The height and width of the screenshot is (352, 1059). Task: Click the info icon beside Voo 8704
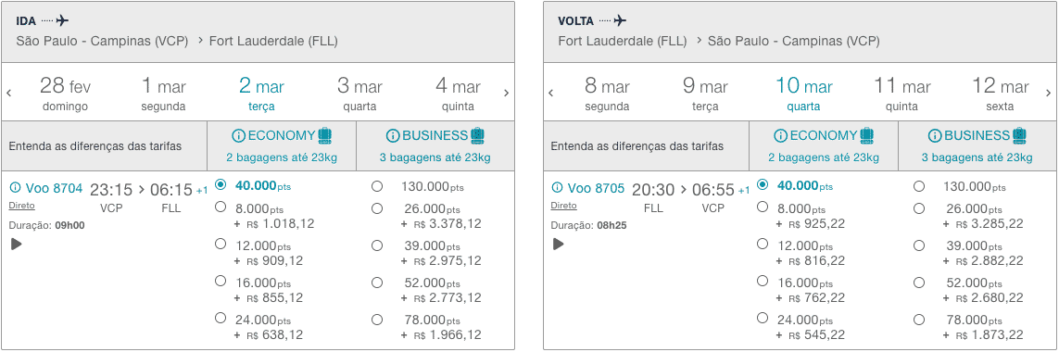pyautogui.click(x=16, y=188)
